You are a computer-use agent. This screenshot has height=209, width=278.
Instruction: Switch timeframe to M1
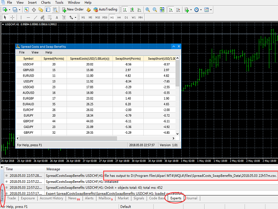(83, 17)
